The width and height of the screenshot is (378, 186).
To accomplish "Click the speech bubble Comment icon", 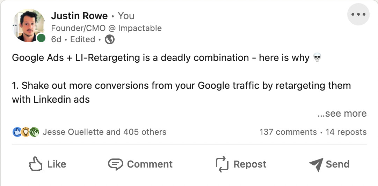I will 116,164.
